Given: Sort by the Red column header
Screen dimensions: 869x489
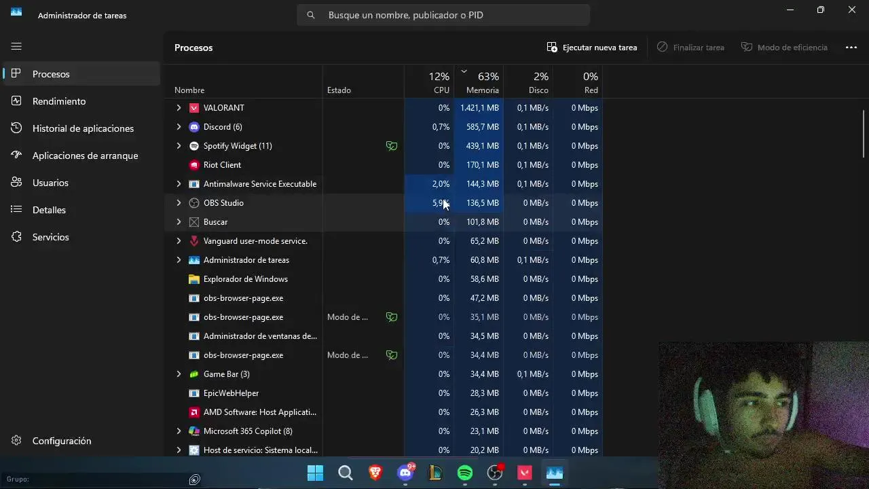Looking at the screenshot, I should [x=577, y=82].
